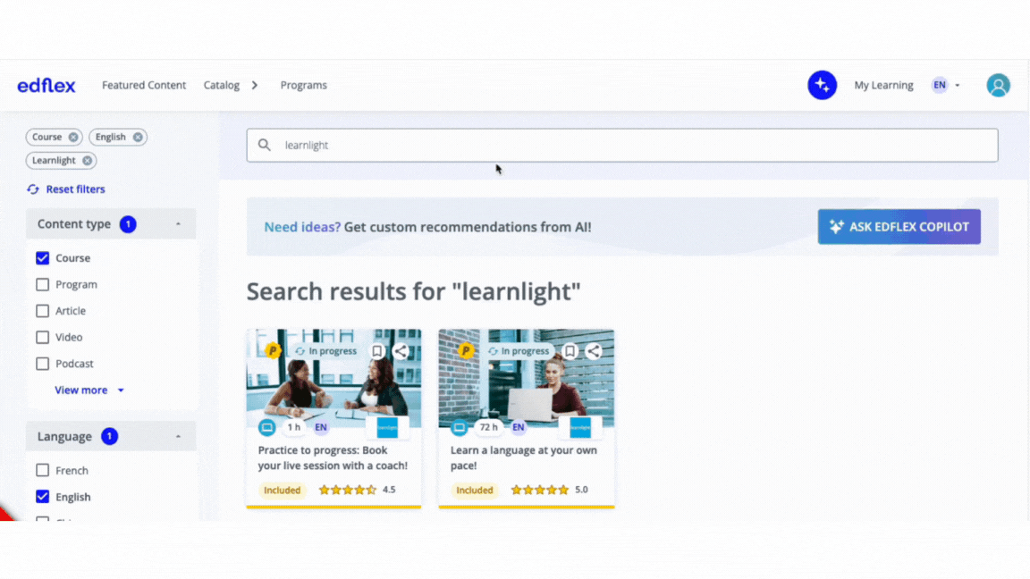Click the search magnifier icon
Image resolution: width=1030 pixels, height=579 pixels.
264,145
